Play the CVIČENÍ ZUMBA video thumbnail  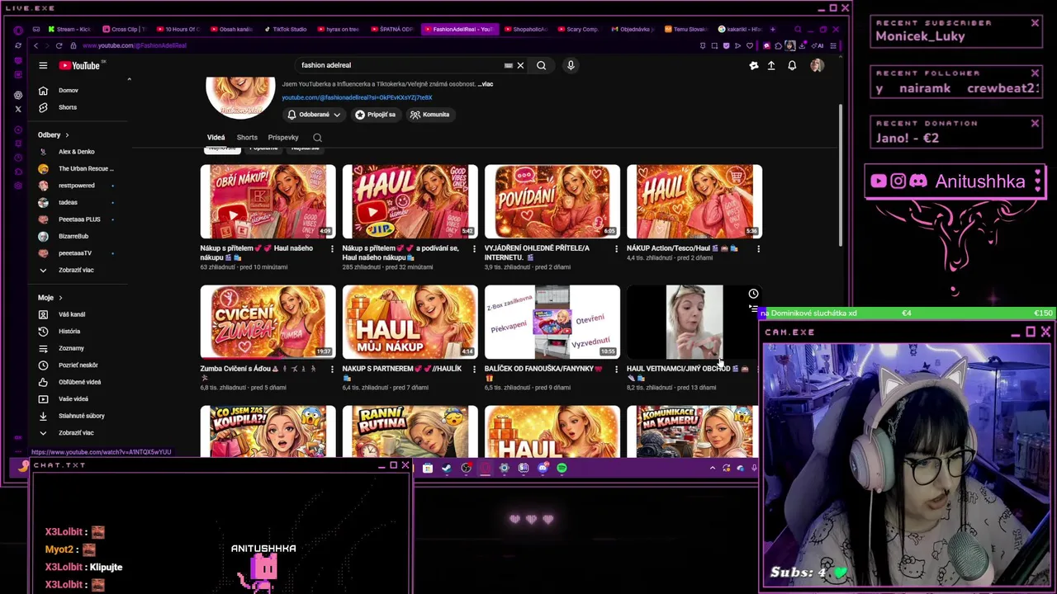(x=268, y=322)
